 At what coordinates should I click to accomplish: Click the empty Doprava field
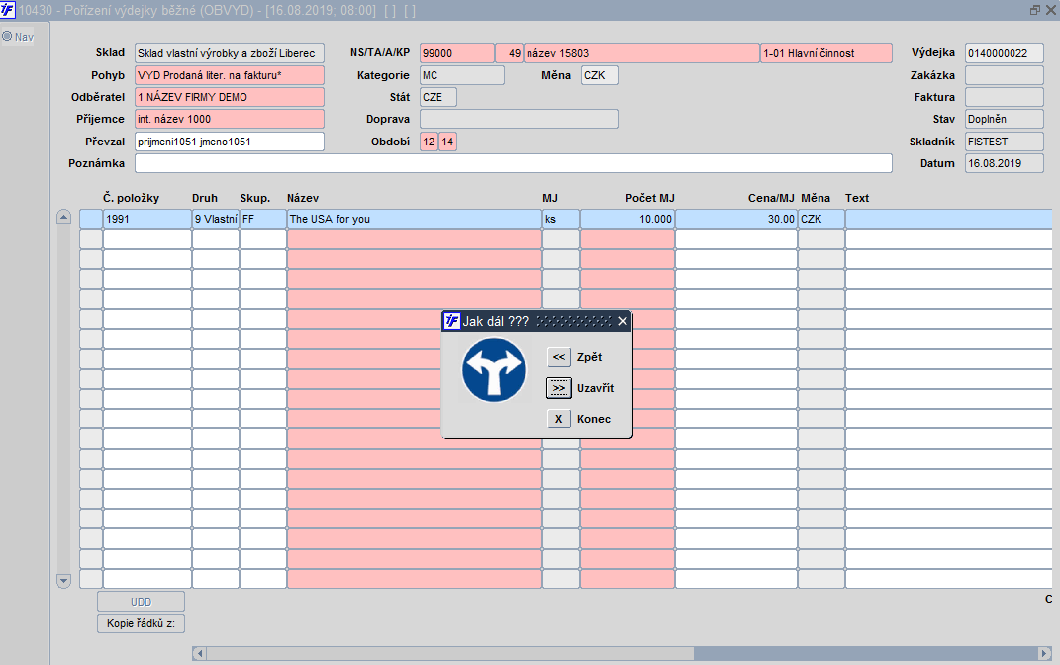tap(519, 119)
